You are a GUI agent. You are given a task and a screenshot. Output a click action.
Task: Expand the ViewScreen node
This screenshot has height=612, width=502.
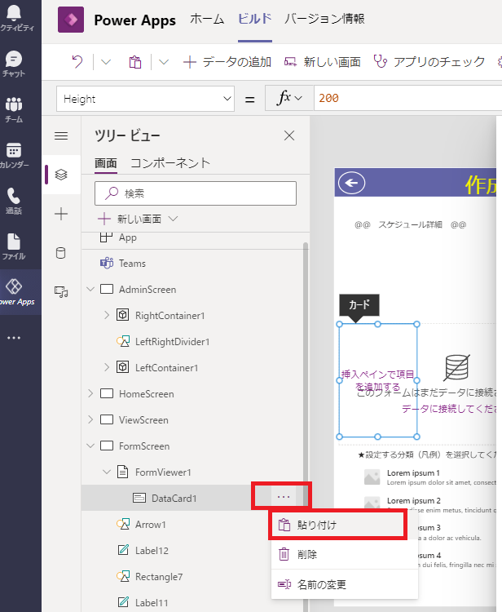[x=90, y=419]
